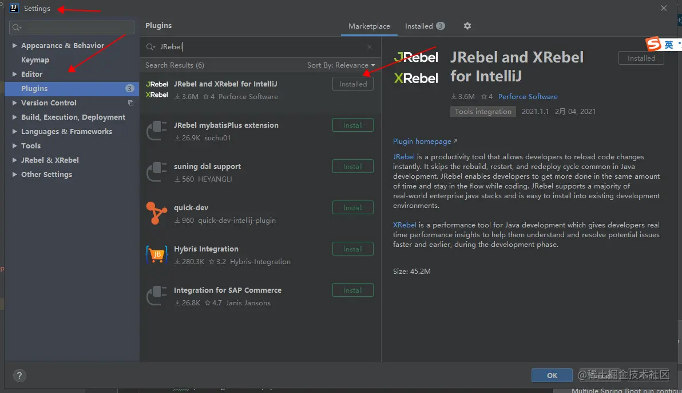
Task: Click the JRebel and XRebel plugin logo in results
Action: [157, 90]
